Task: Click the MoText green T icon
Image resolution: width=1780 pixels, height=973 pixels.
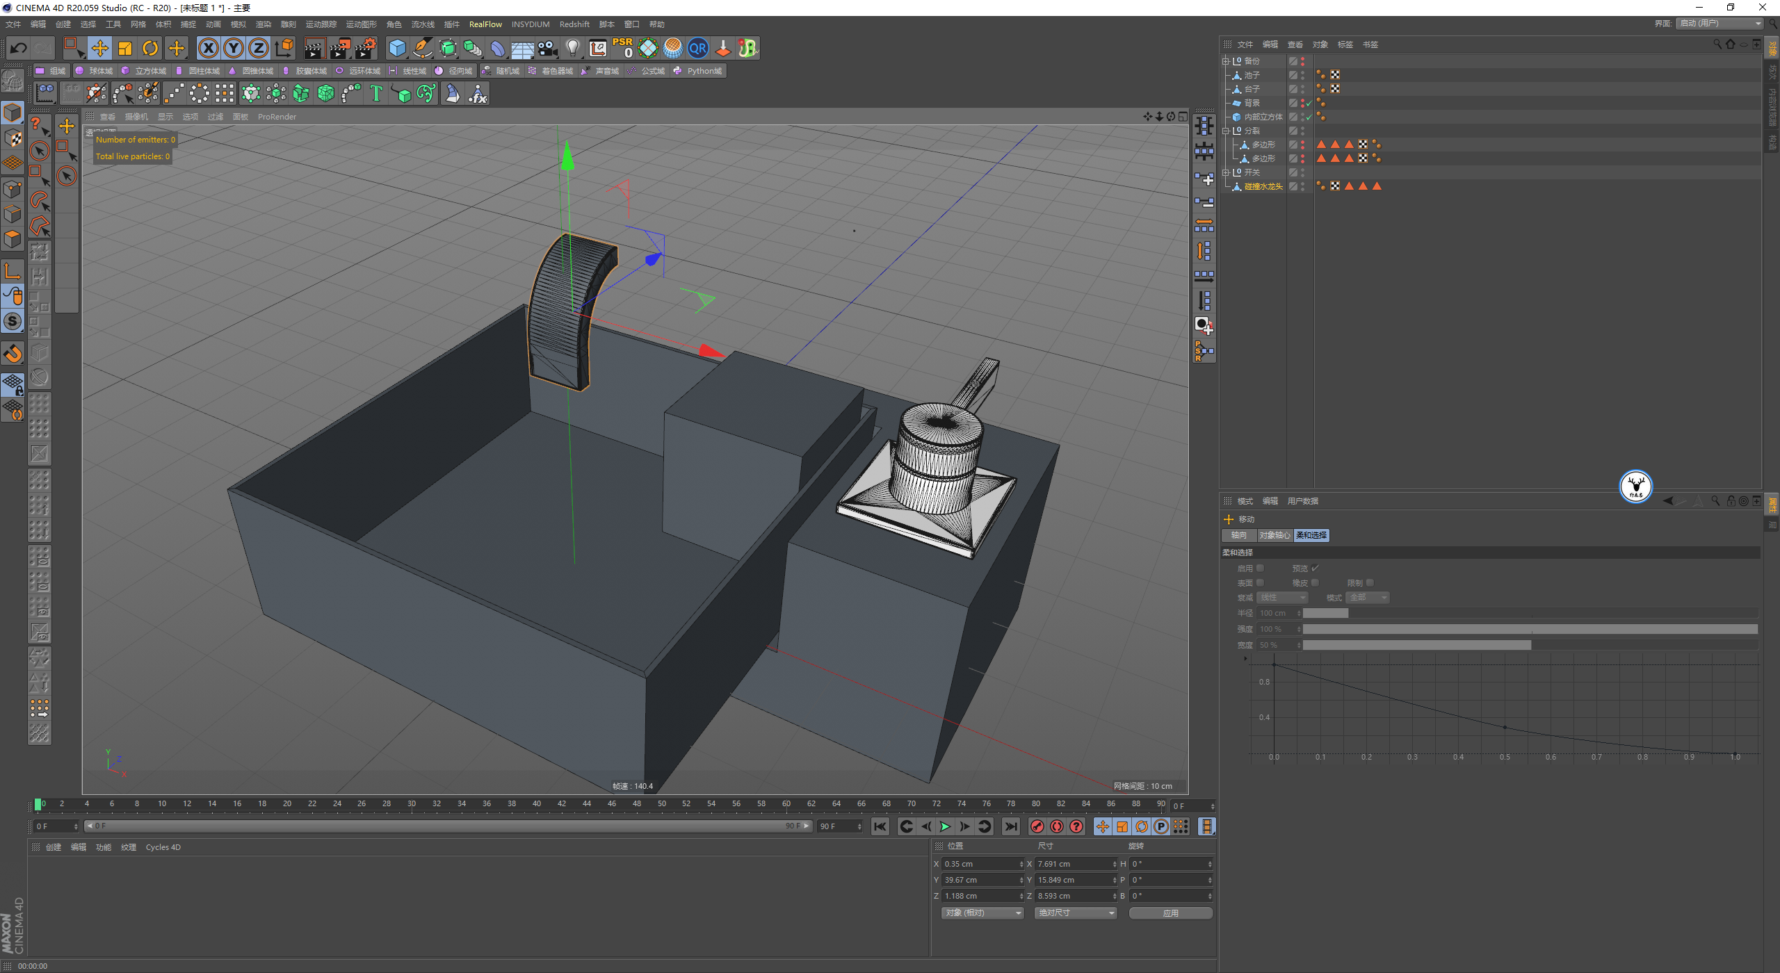Action: pos(376,93)
